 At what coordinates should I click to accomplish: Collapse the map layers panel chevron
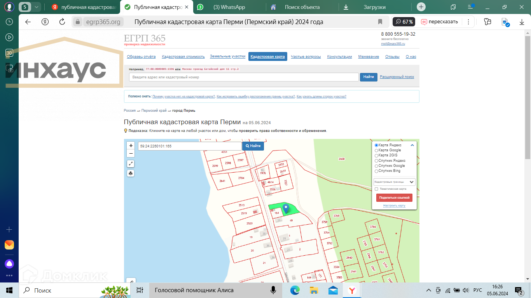[412, 146]
